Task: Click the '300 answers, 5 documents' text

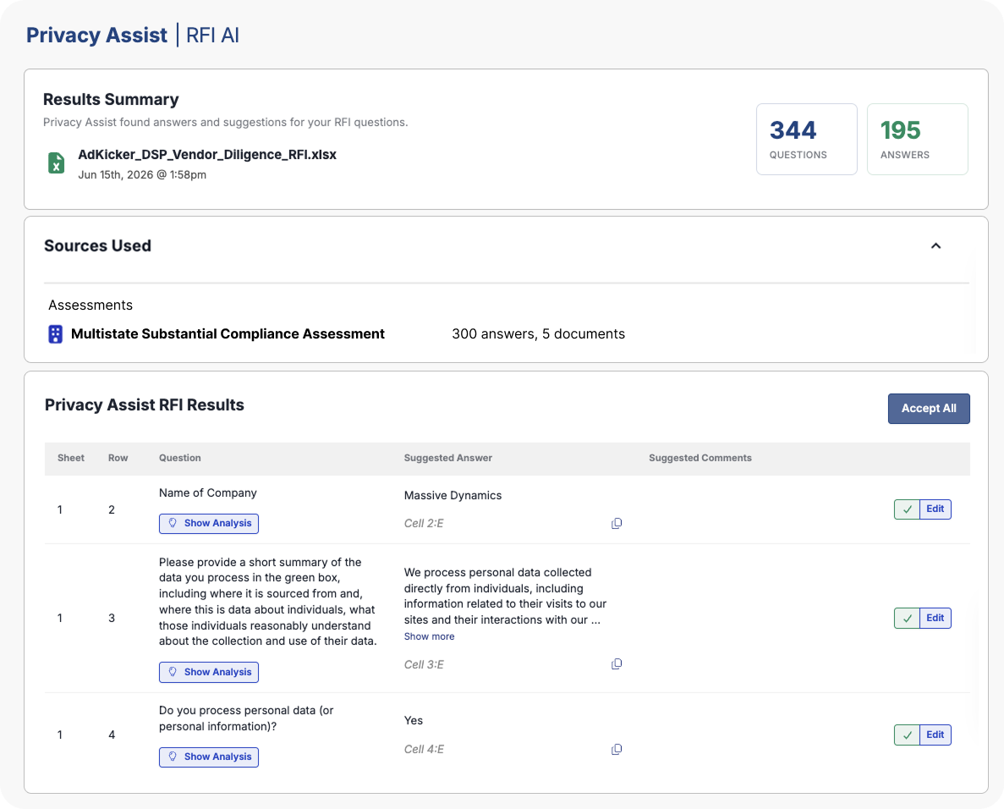Action: pos(539,333)
